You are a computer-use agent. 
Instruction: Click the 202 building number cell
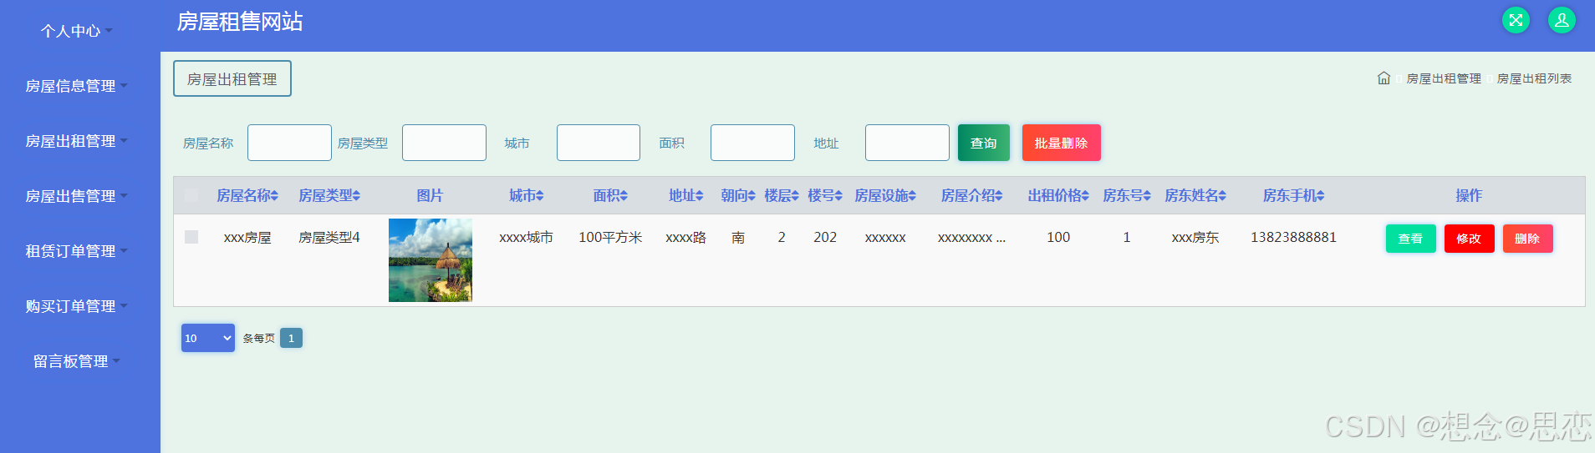[825, 237]
